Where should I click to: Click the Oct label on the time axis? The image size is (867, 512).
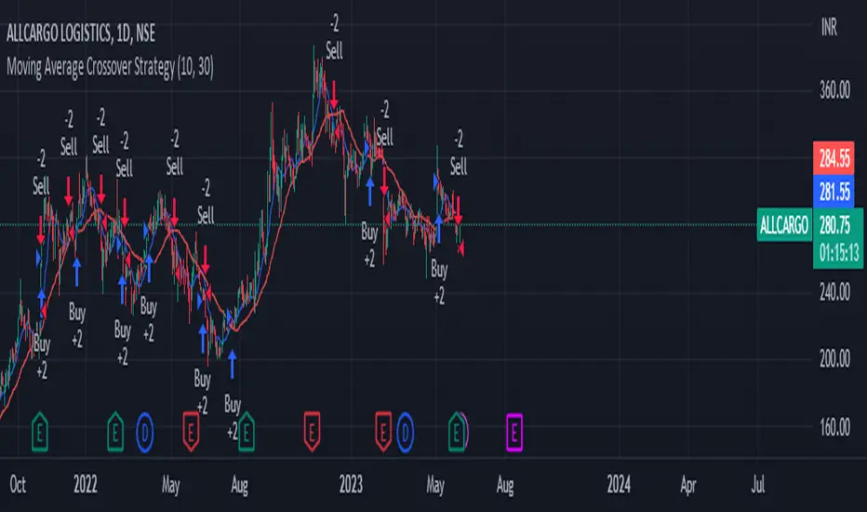18,485
